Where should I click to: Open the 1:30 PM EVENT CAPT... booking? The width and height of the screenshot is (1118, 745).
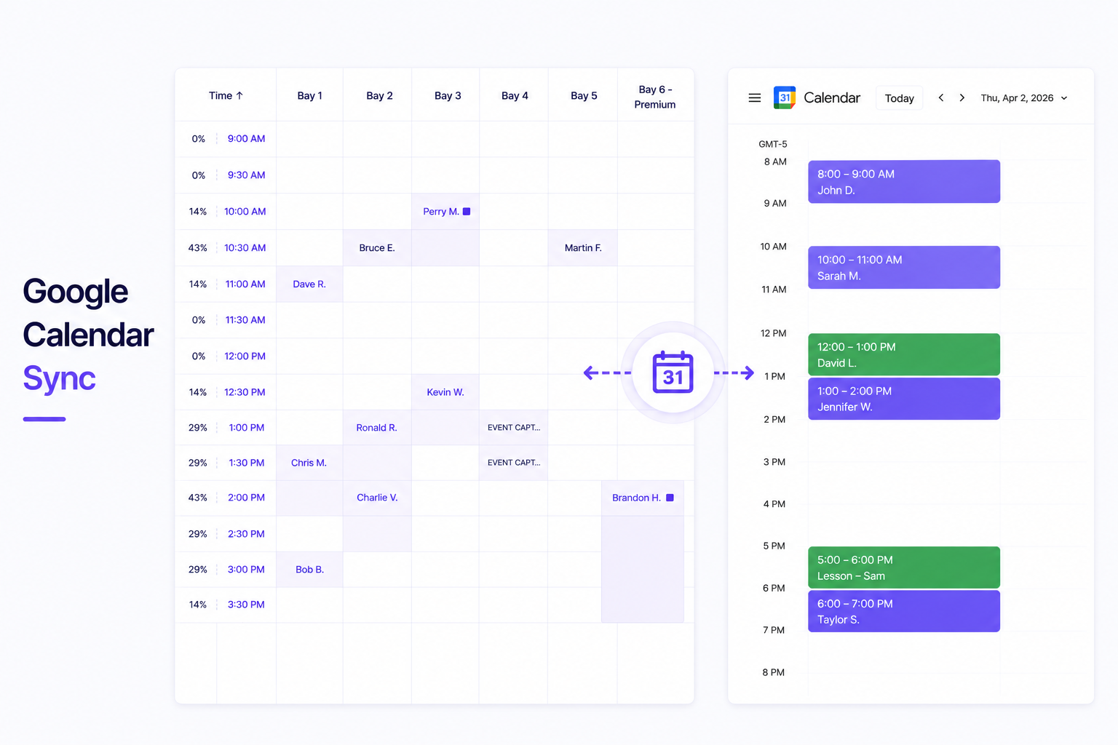tap(514, 463)
